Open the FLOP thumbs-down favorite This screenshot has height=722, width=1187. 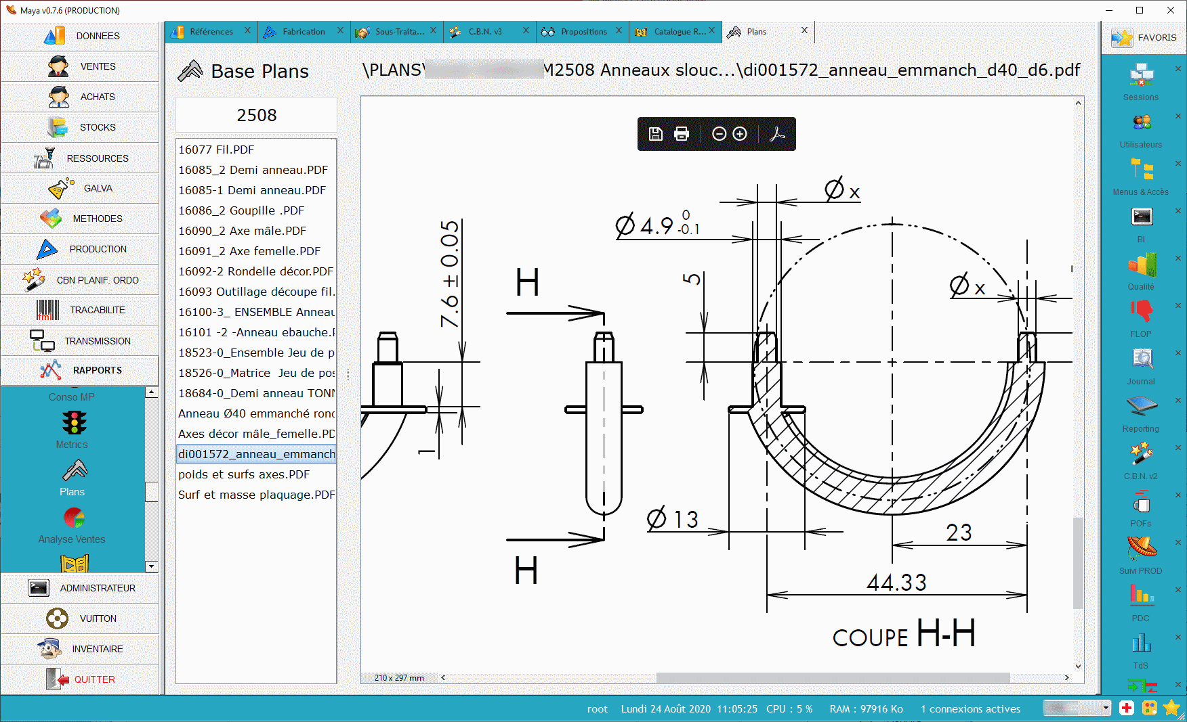[x=1141, y=312]
